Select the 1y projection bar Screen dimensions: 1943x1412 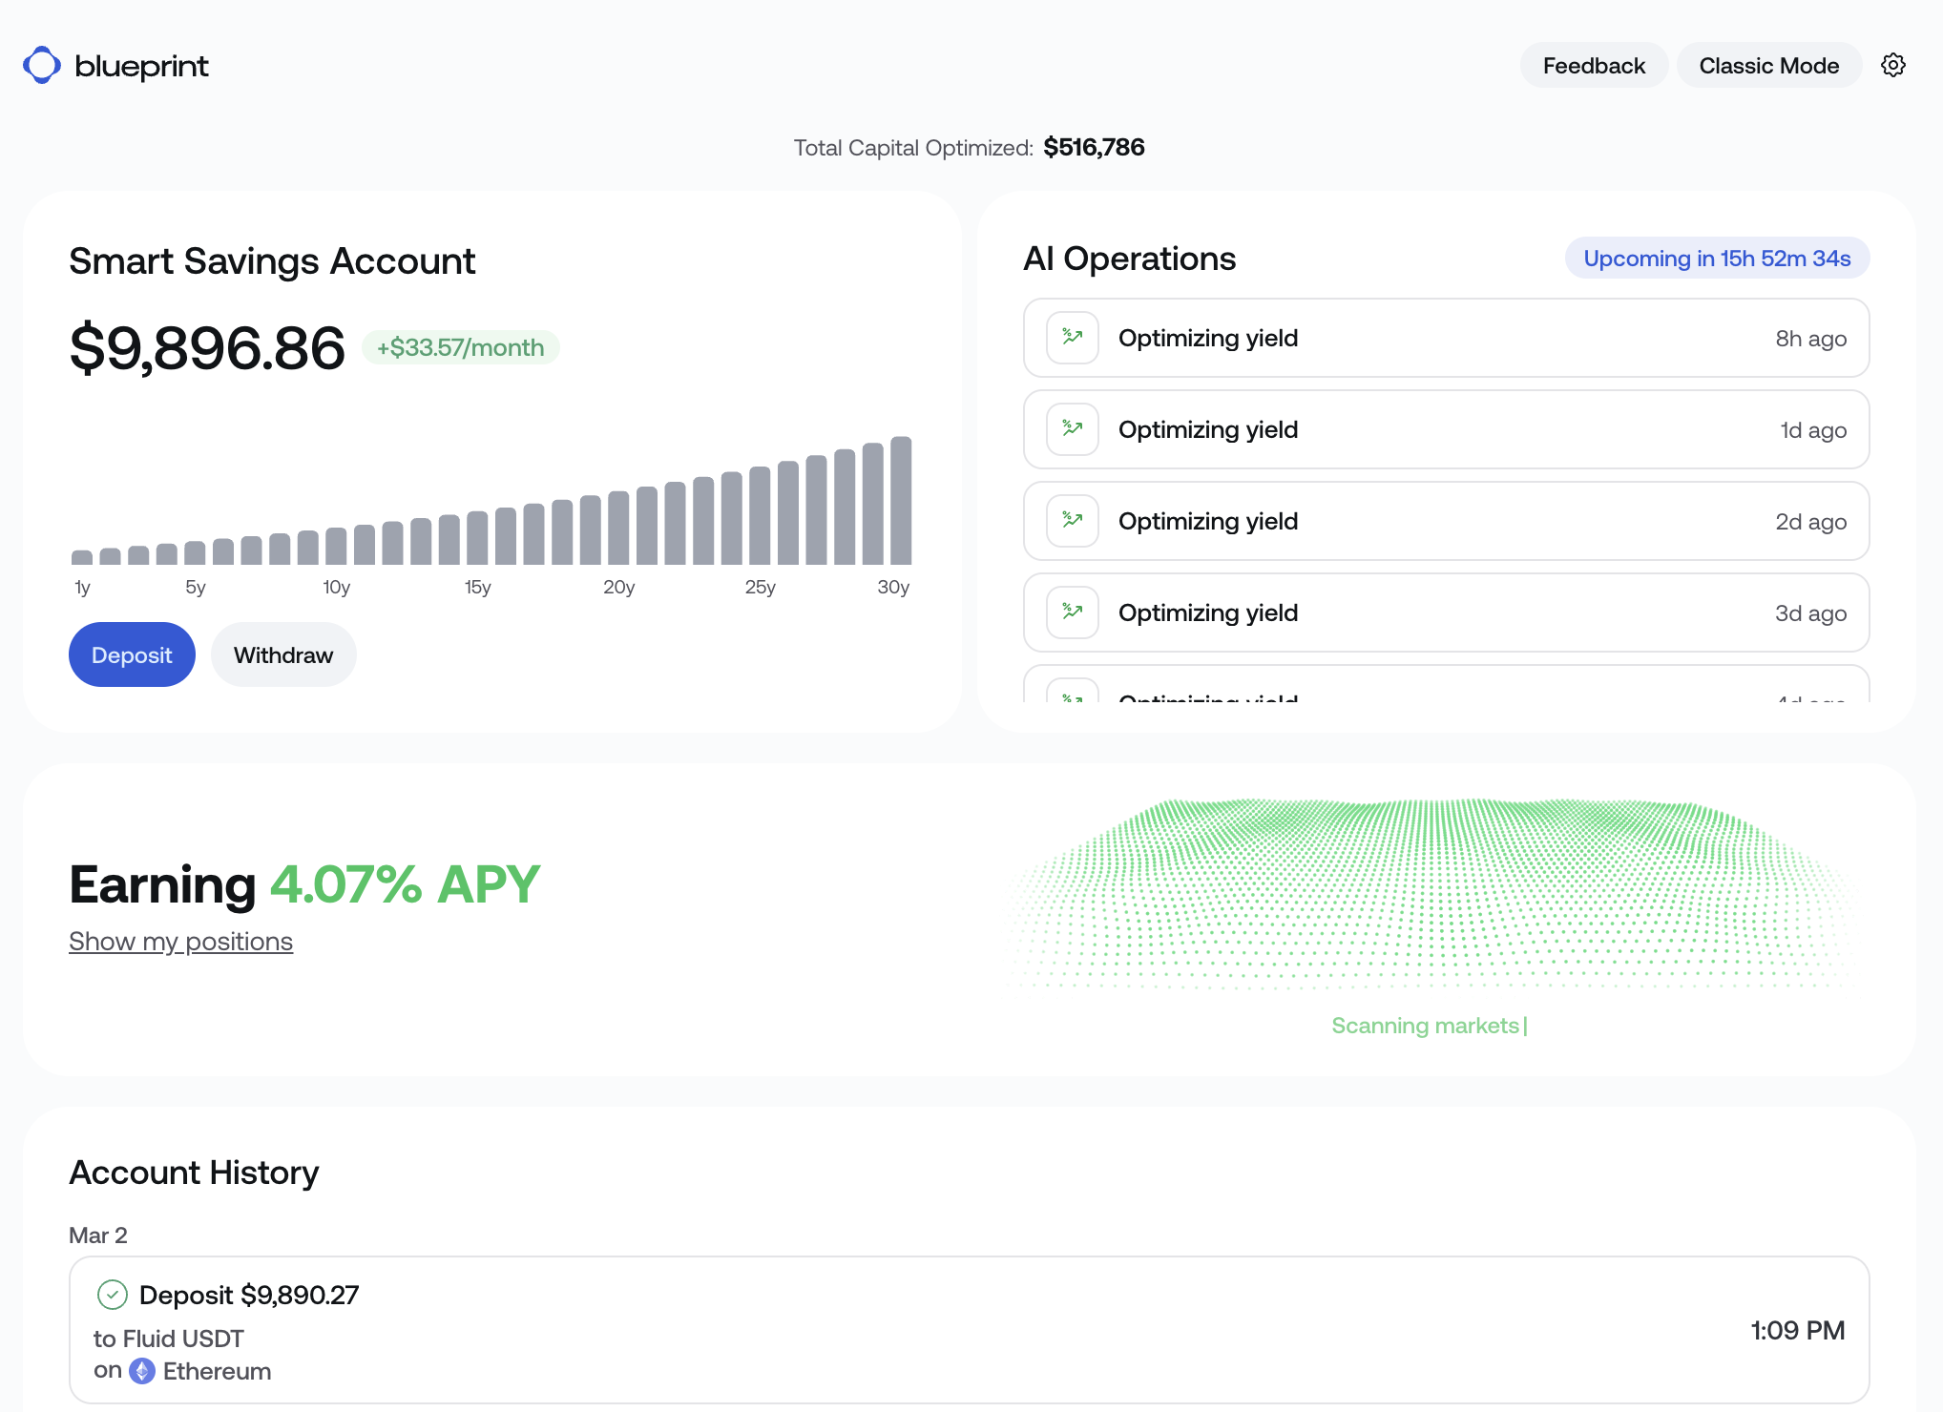click(x=82, y=557)
